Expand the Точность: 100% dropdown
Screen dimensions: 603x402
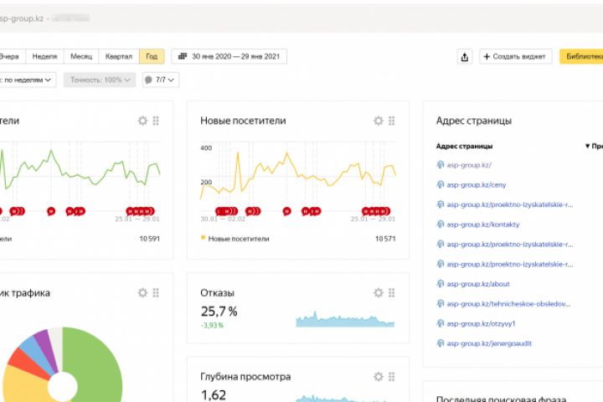click(x=100, y=80)
